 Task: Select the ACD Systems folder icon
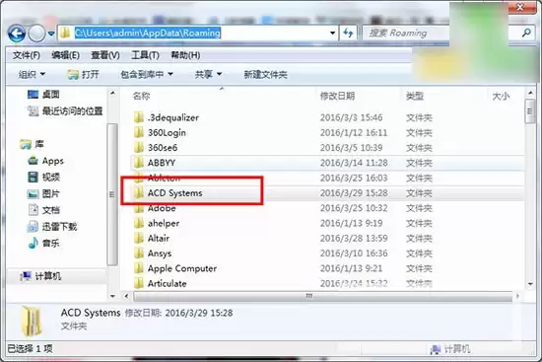(x=139, y=193)
